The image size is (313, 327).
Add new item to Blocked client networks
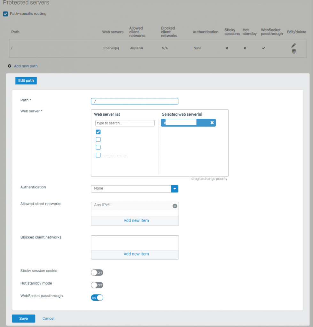136,254
